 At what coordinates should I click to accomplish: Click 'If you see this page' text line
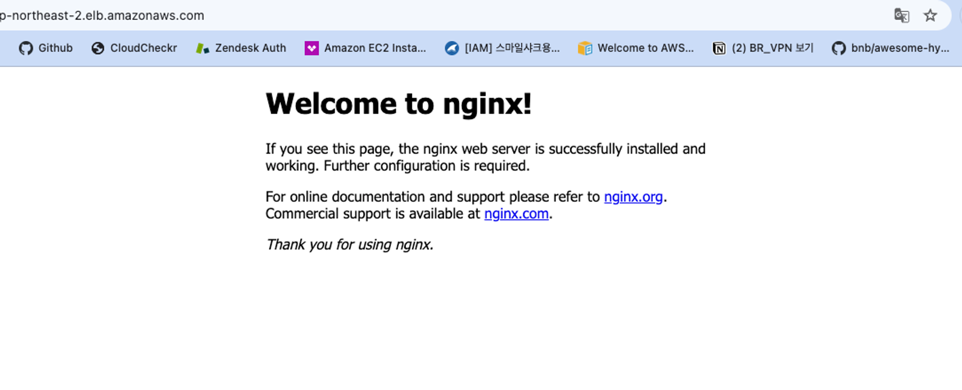pos(485,149)
